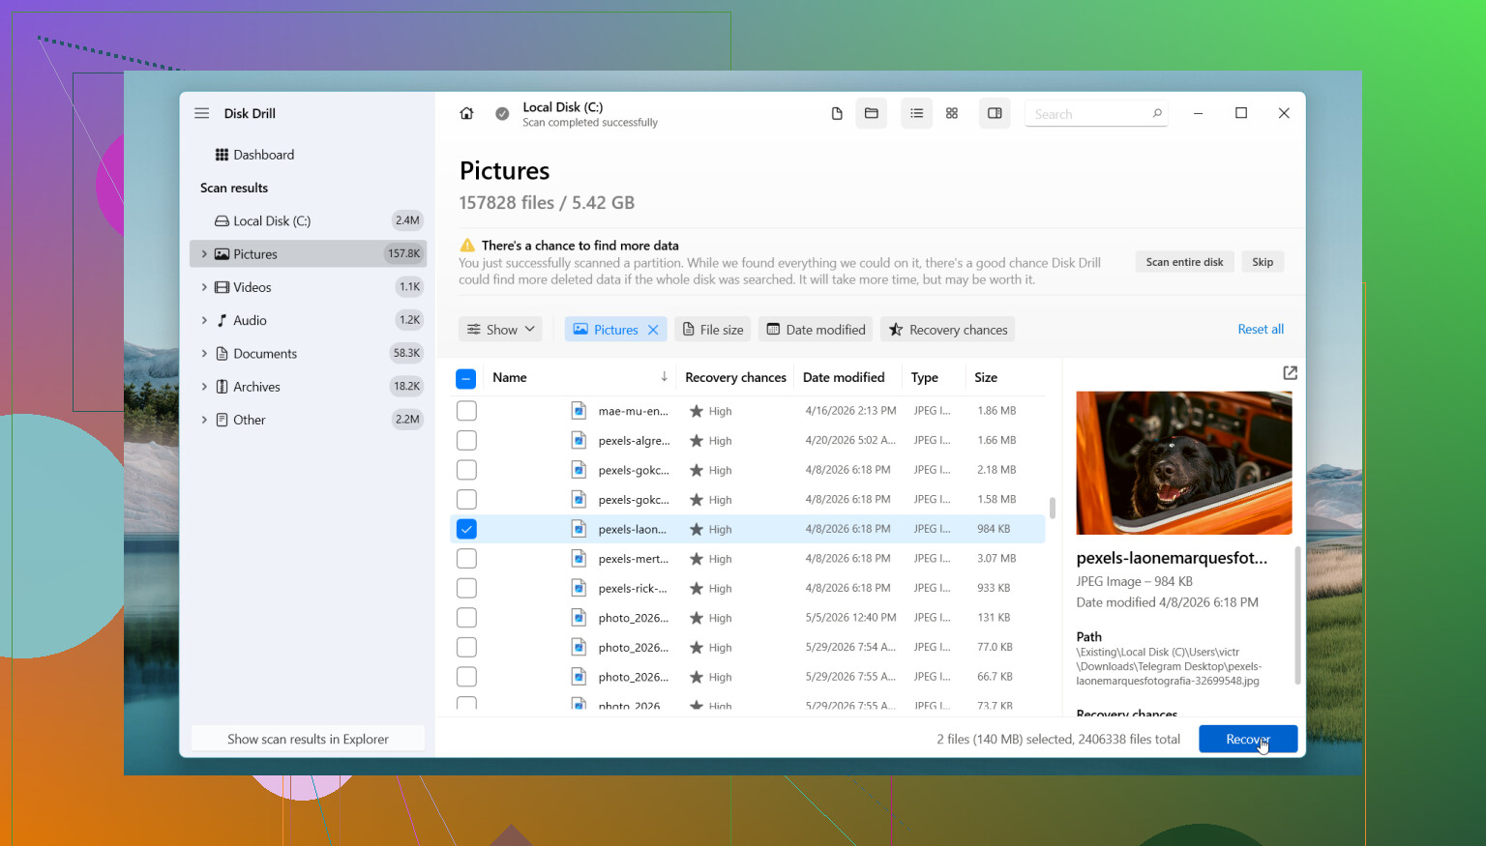Select the Videos category in sidebar
Screen dimensions: 1486x846
[x=308, y=287]
